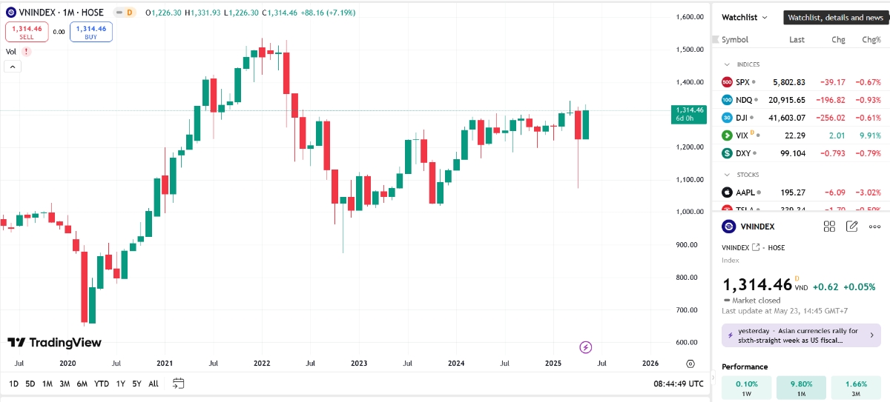Switch to the YTD time range
Screen dimensions: 890x402
(102, 383)
